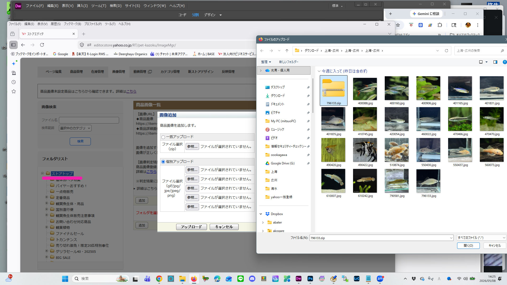
Task: Click こちら link in 商品画像未設定 notice
Action: coord(131,92)
